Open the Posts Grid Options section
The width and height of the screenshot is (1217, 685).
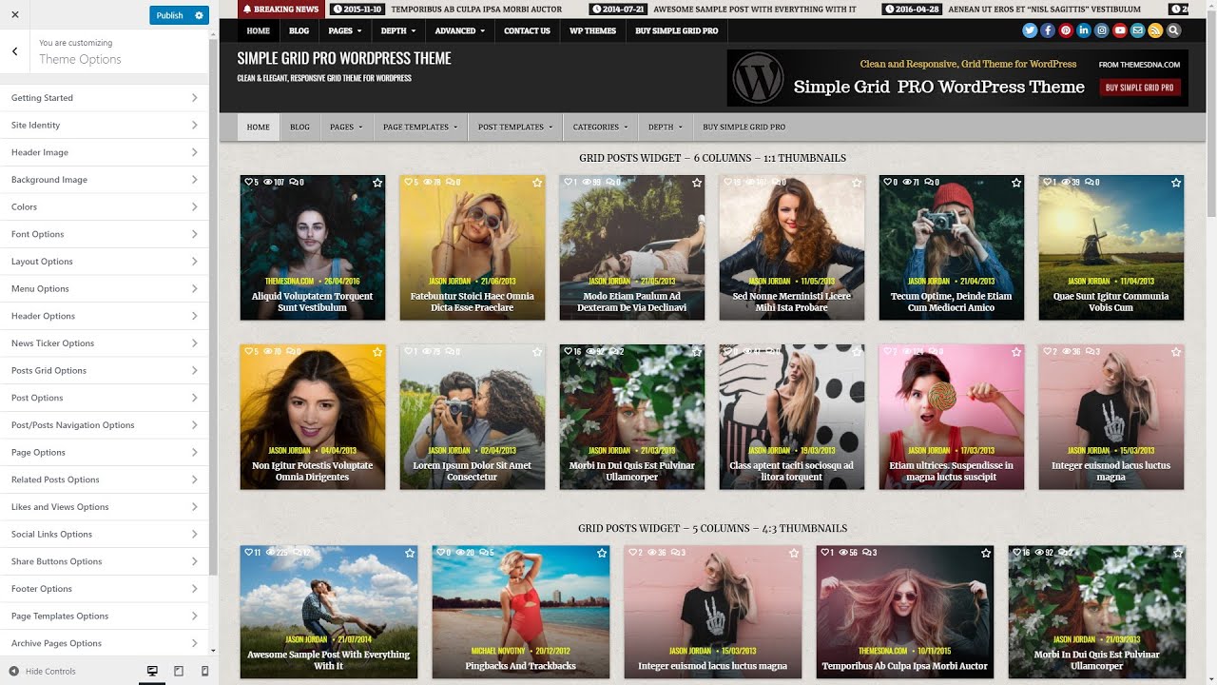click(x=105, y=370)
